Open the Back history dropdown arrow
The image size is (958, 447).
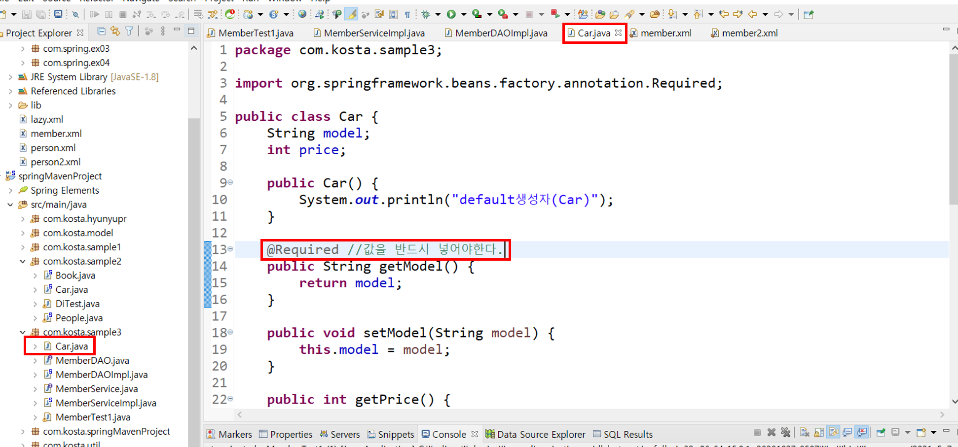[765, 15]
